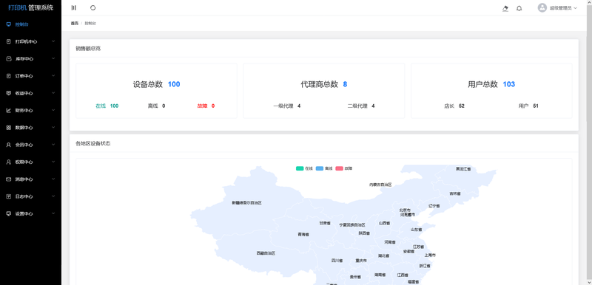Click the refresh circle icon in header

[x=93, y=8]
